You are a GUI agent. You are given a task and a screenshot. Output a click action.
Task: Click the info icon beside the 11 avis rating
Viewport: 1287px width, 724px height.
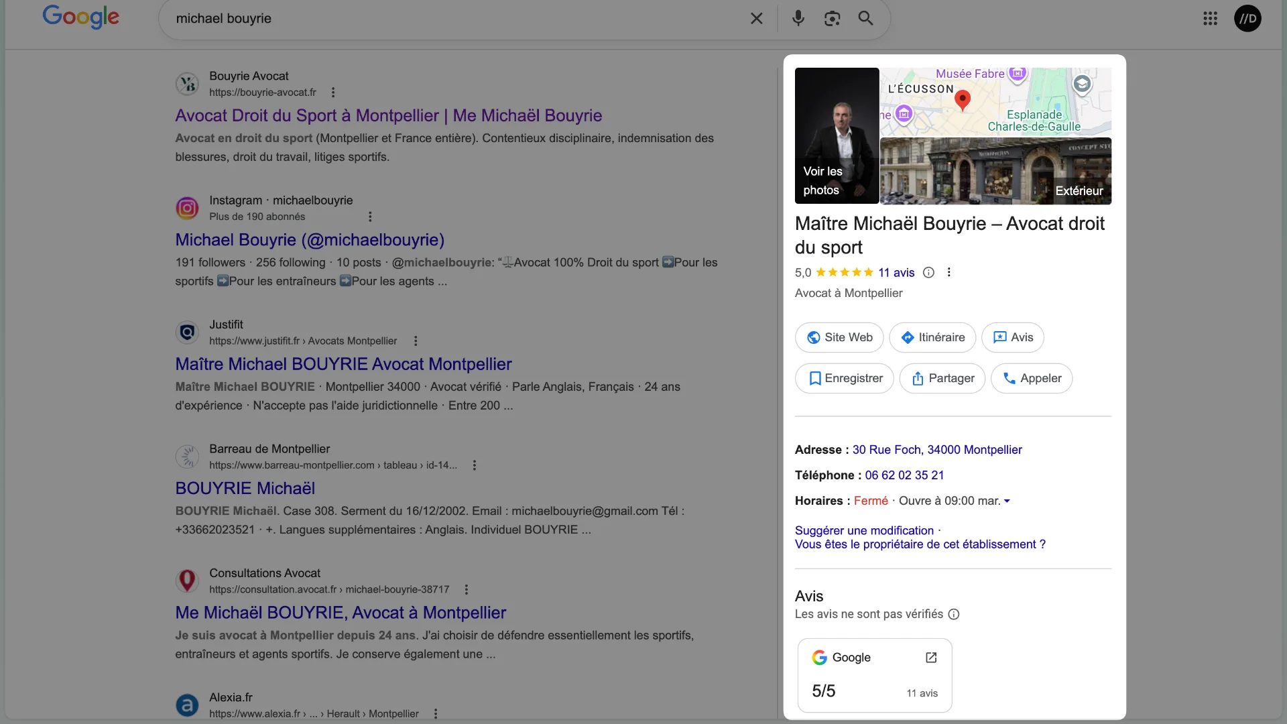pyautogui.click(x=928, y=272)
